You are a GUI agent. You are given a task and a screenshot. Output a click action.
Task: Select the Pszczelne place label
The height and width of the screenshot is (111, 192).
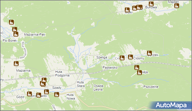click(x=151, y=87)
